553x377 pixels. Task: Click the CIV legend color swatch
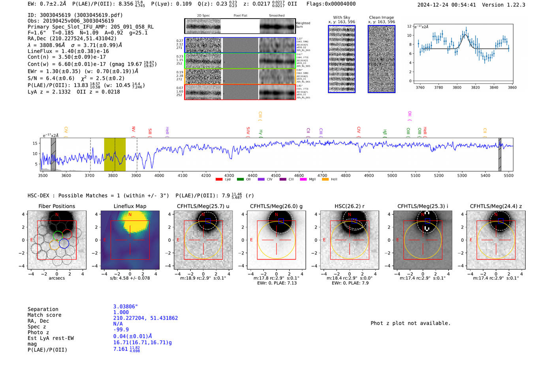[261, 180]
